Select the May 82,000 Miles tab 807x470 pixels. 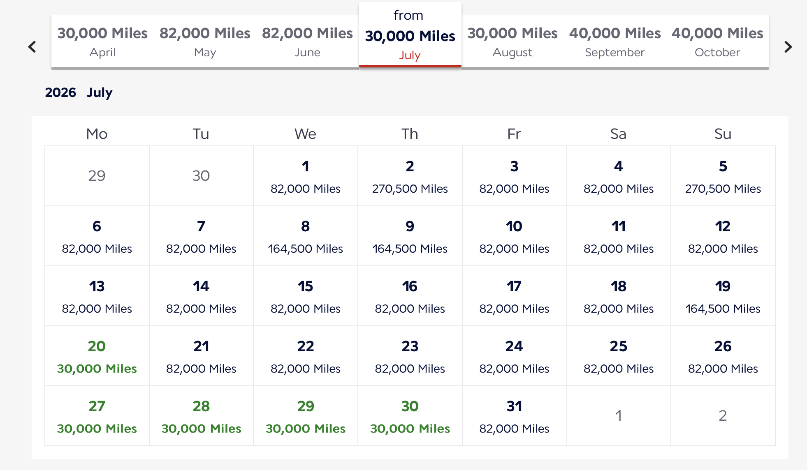coord(205,41)
